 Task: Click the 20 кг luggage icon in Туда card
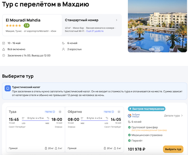(x=47, y=148)
